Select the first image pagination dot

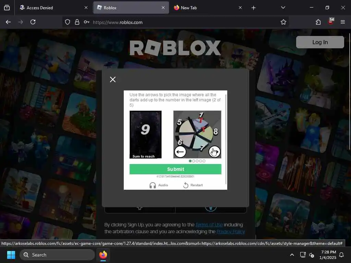click(x=190, y=161)
